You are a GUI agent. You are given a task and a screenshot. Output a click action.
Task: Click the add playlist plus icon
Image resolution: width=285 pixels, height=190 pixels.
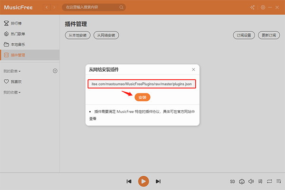55,71
